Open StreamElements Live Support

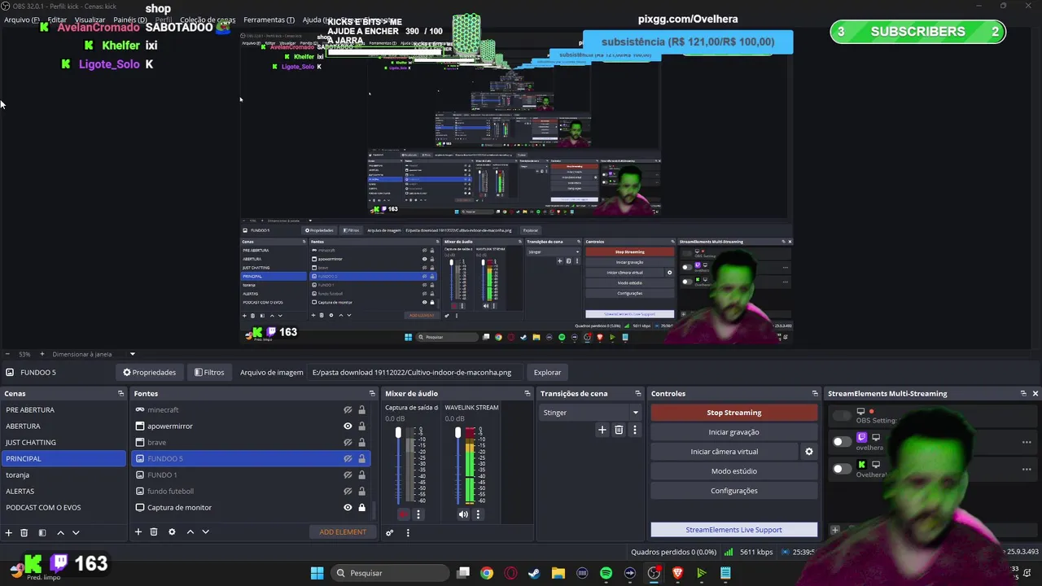click(733, 530)
